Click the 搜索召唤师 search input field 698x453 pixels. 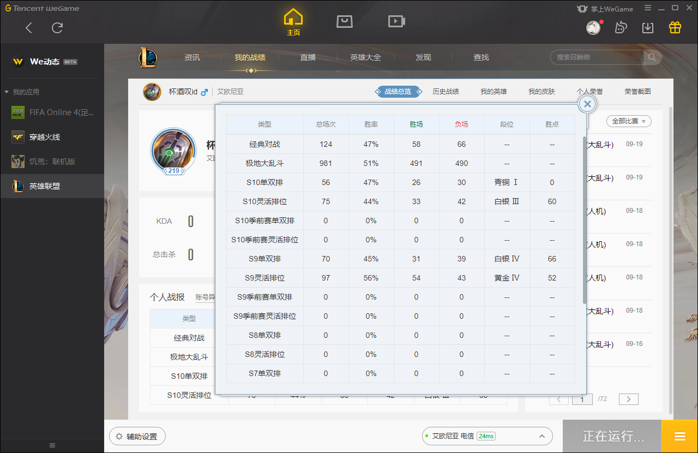(597, 57)
